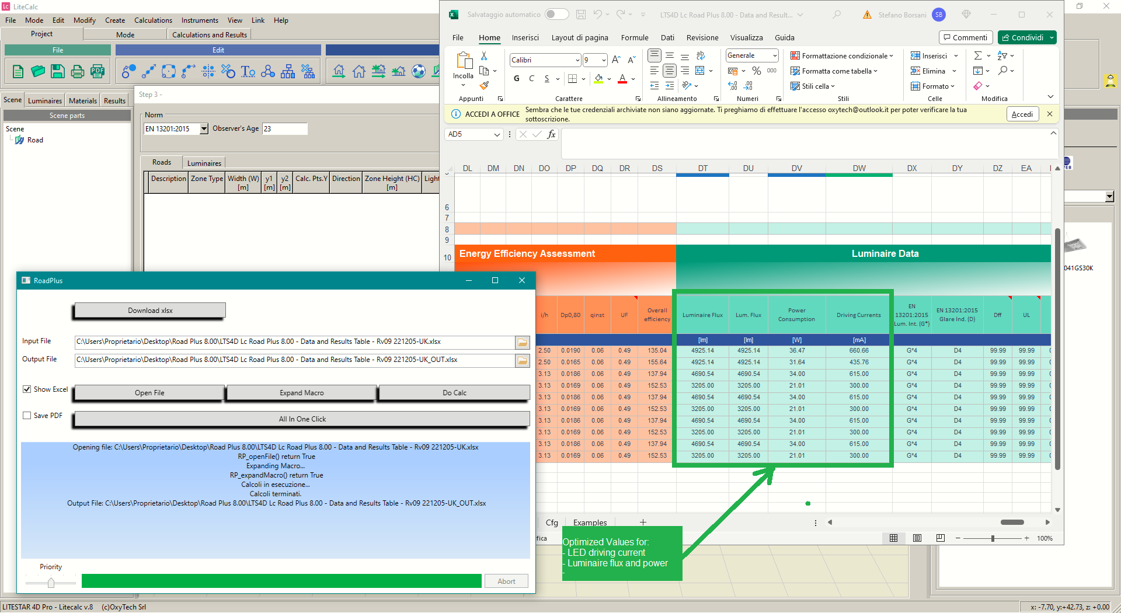Open Layout di pagina ribbon tab
This screenshot has width=1121, height=613.
(580, 38)
